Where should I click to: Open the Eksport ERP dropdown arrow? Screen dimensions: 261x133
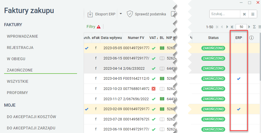[121, 14]
